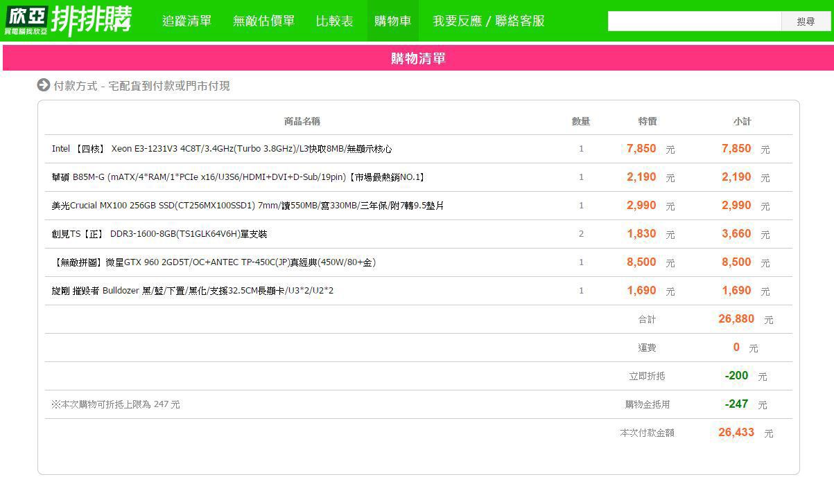Go to the 比較表 page
Screen dimensions: 834x477
click(x=335, y=21)
